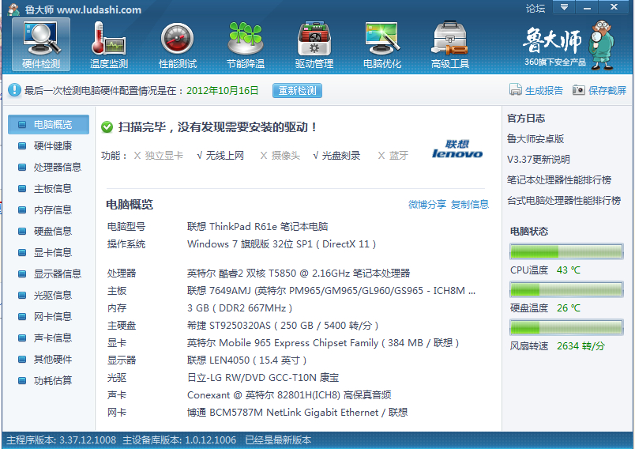Click the 光盘刻录 feature indicator

(x=336, y=156)
